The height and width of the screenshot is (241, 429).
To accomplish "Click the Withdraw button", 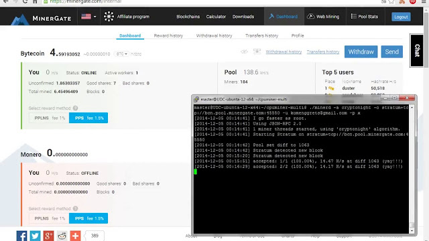I will 361,52.
